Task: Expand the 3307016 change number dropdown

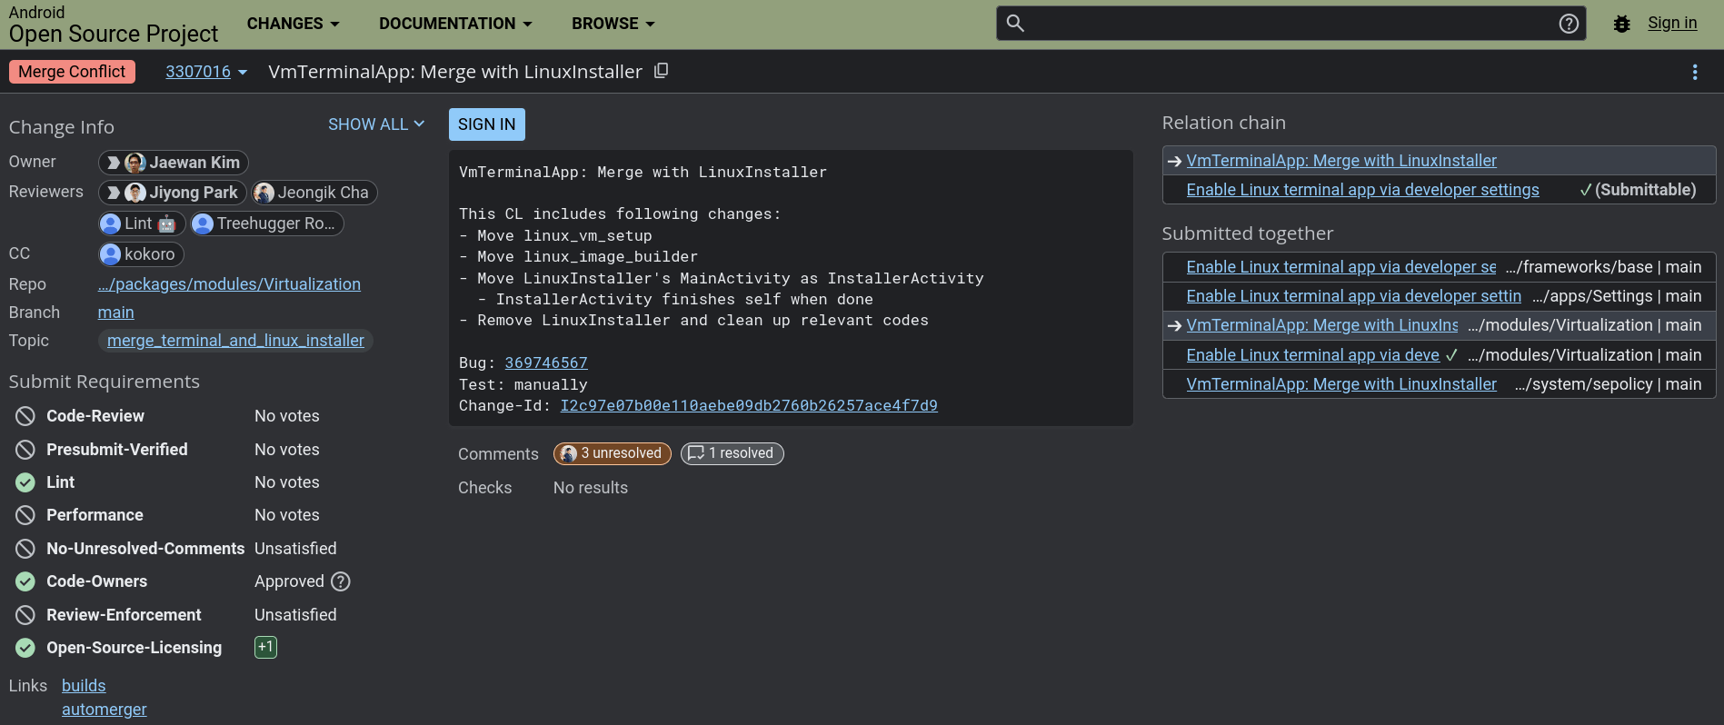Action: [206, 72]
